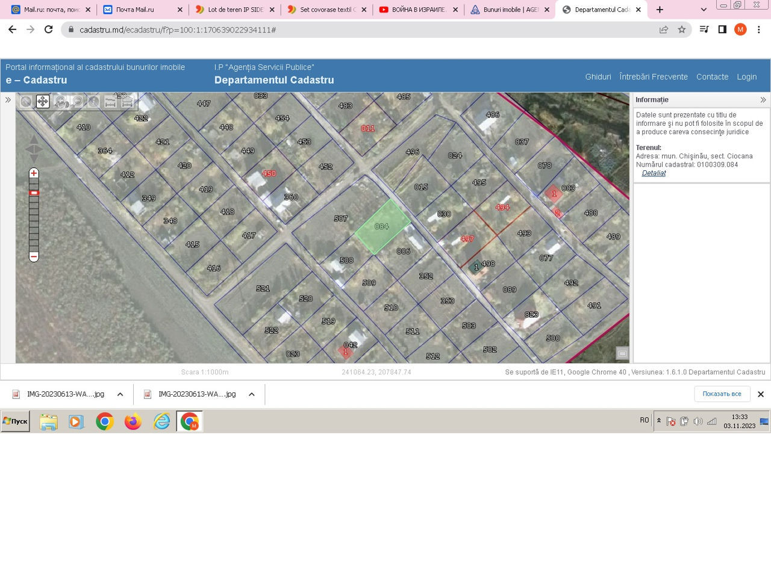Viewport: 771px width, 564px height.
Task: Pan map south with the down arrow
Action: click(x=34, y=159)
